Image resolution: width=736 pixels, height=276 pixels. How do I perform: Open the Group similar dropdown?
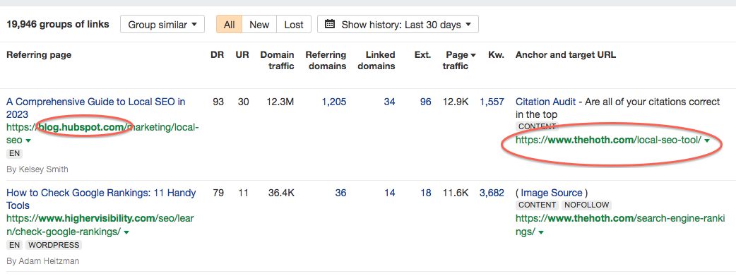point(162,25)
